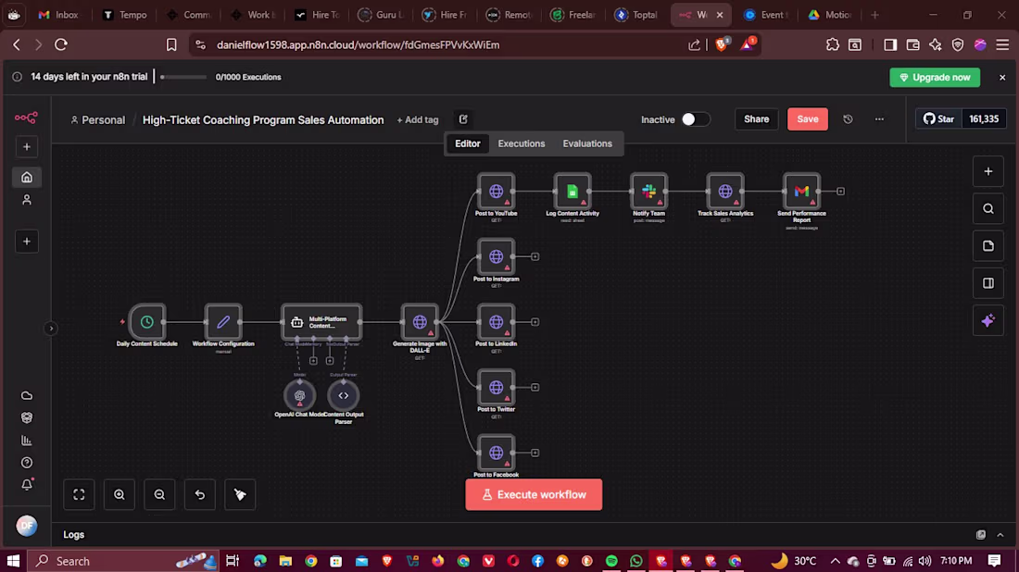Open the Insights chart icon in sidebar
Viewport: 1019px width, 572px height.
point(27,441)
